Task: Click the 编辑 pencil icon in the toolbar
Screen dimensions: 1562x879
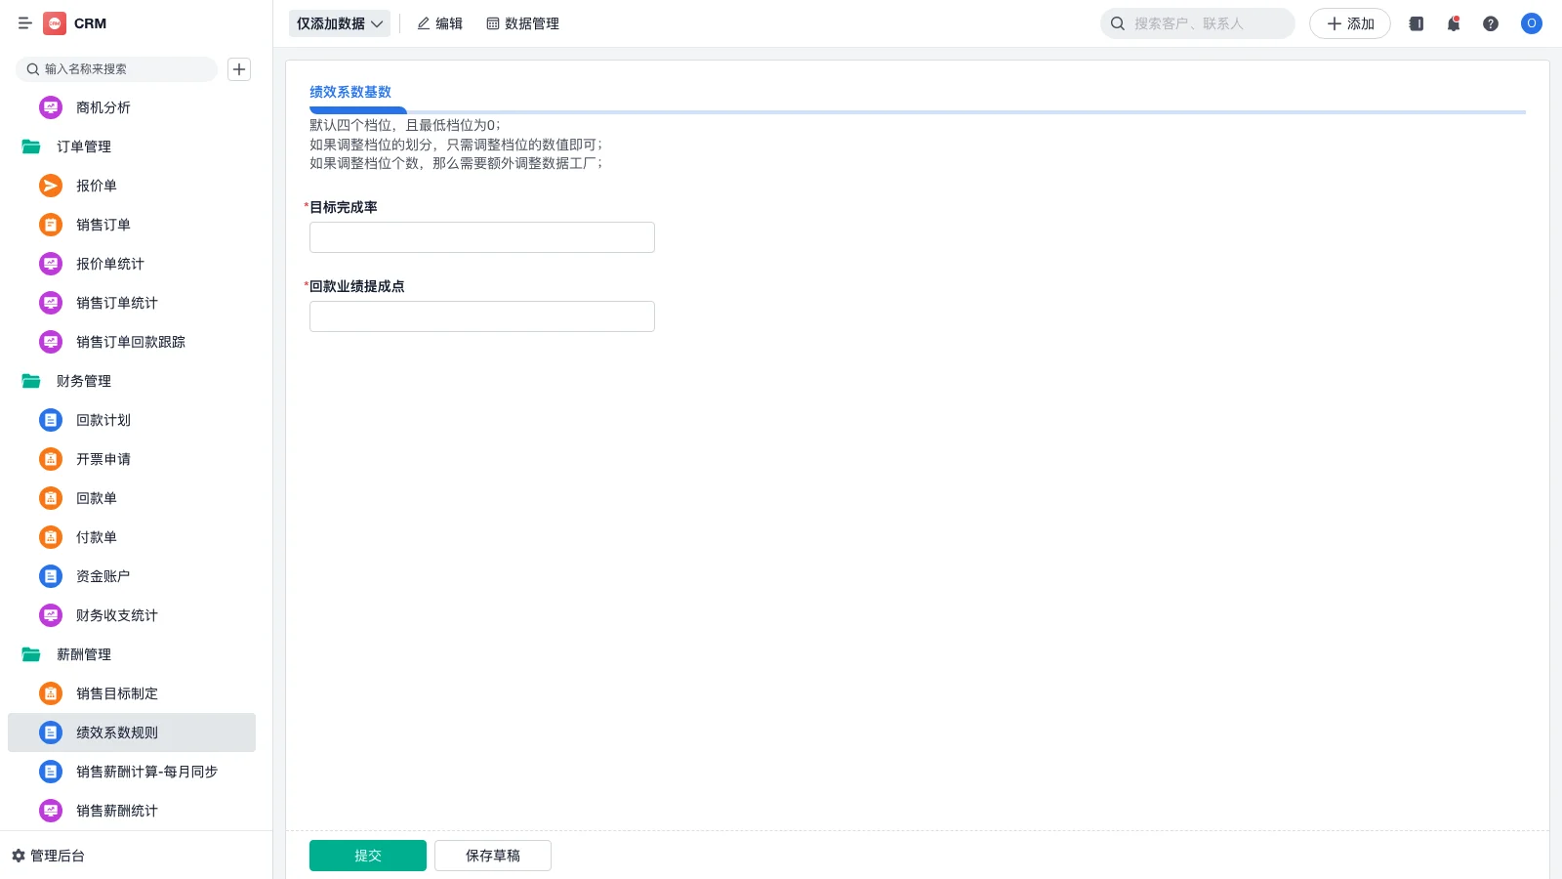Action: pyautogui.click(x=424, y=23)
